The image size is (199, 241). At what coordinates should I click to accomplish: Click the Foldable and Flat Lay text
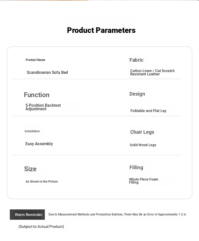[x=148, y=111]
